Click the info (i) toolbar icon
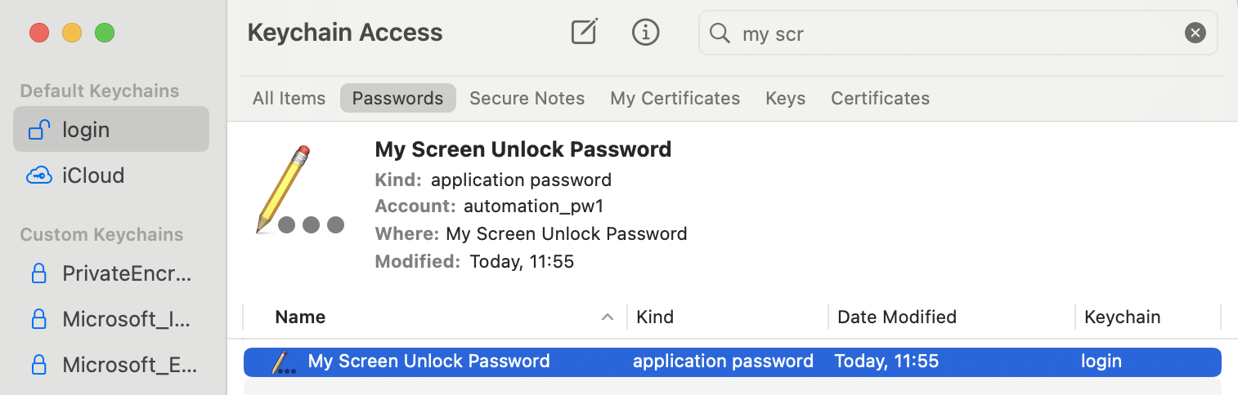 (x=646, y=33)
